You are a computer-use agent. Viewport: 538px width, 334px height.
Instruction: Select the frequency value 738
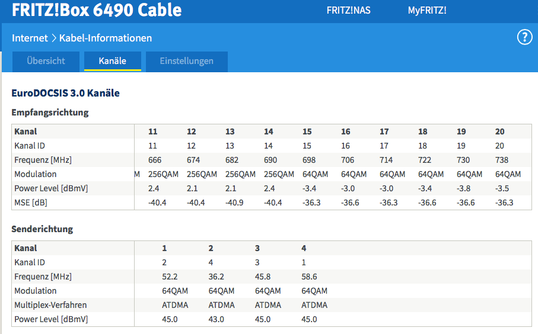(x=502, y=160)
